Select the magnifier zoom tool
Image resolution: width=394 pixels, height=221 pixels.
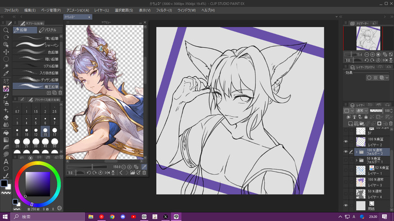6,30
